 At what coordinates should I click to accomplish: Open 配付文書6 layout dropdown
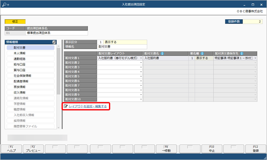point(141,81)
